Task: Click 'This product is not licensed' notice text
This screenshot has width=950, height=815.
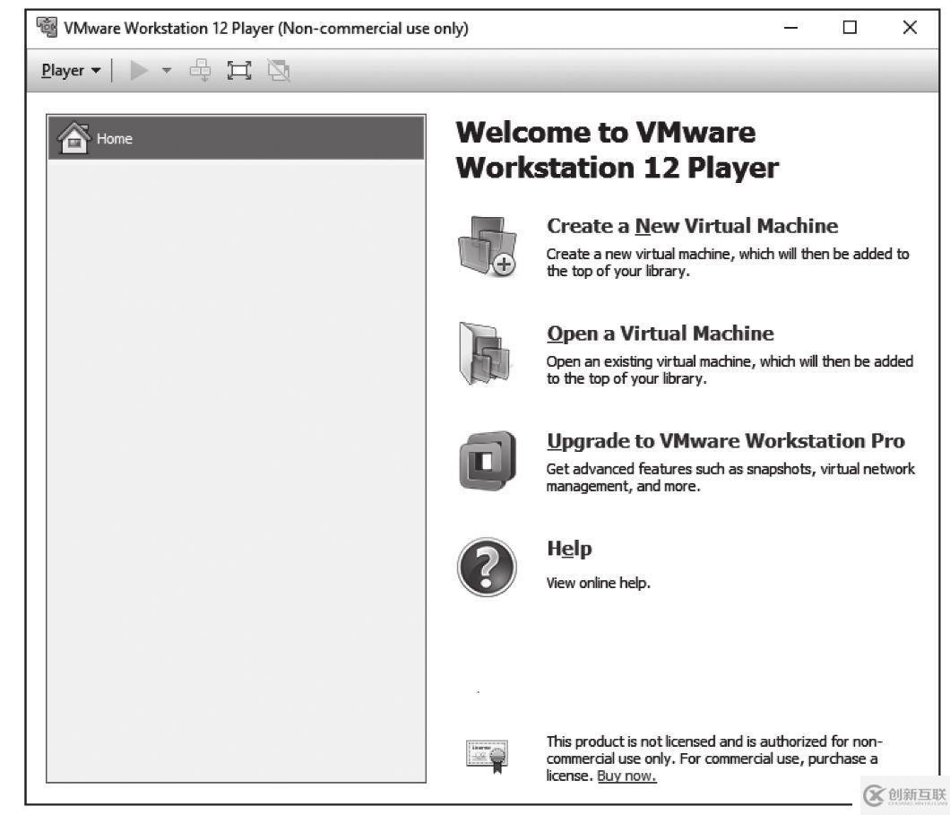Action: [714, 759]
